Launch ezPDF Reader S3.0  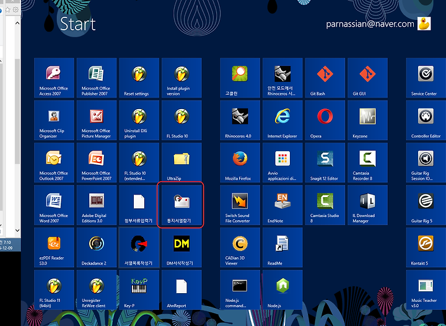(x=54, y=247)
